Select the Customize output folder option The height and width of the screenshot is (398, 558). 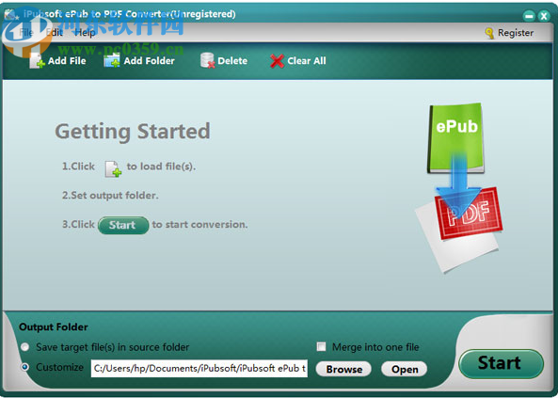(x=24, y=367)
